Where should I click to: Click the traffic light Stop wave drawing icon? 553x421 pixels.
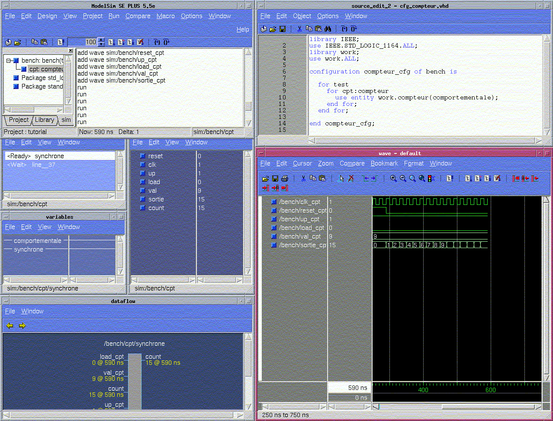431,178
